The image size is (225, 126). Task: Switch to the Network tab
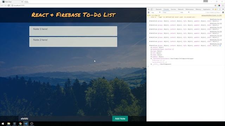181,9
